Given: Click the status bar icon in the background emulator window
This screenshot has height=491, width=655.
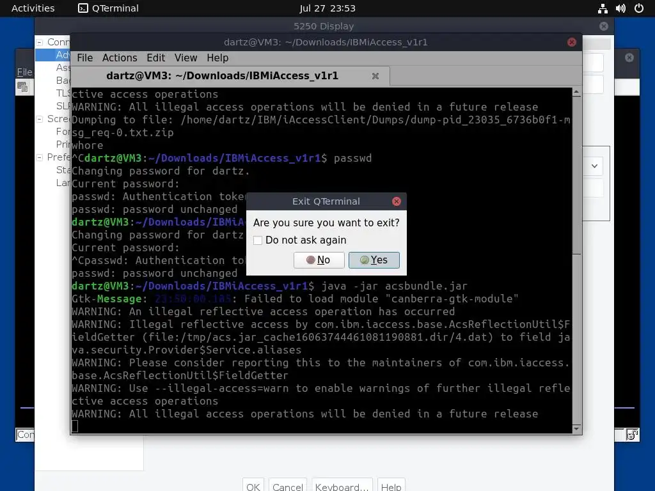Looking at the screenshot, I should 632,435.
